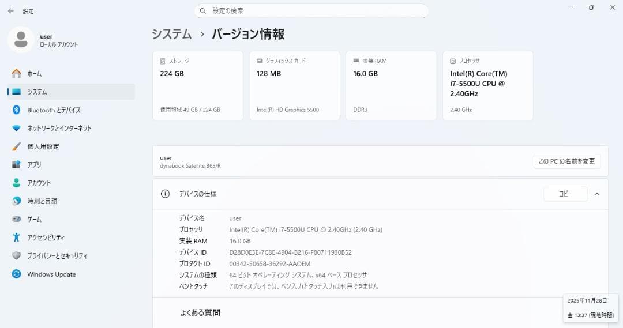Open ホーム in the sidebar

pos(71,73)
